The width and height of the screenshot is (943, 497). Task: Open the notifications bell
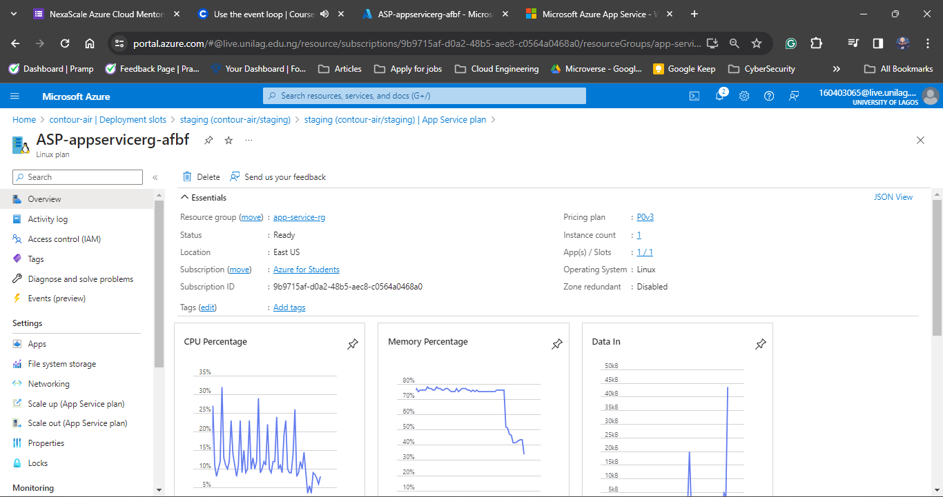coord(719,96)
